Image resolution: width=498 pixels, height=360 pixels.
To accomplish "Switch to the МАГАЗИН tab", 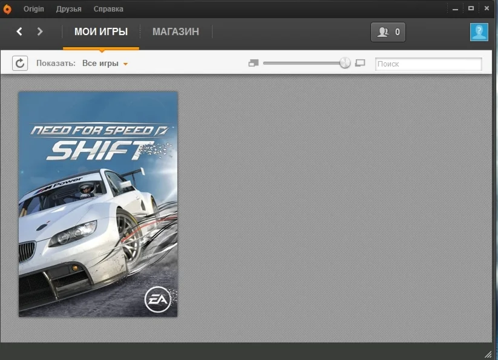I will pos(175,31).
